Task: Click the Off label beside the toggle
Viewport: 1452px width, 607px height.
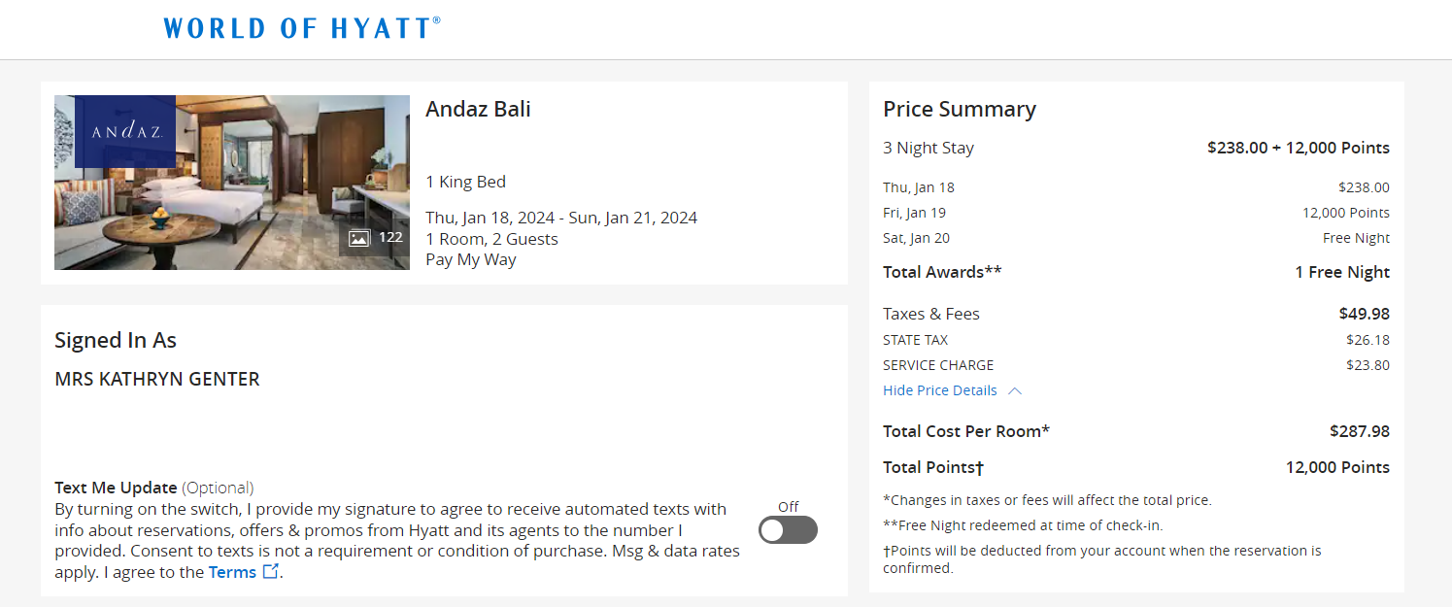Action: (x=788, y=507)
